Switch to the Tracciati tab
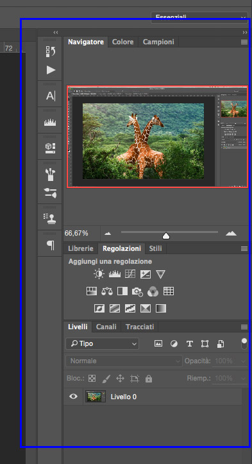252x464 pixels. coord(140,327)
